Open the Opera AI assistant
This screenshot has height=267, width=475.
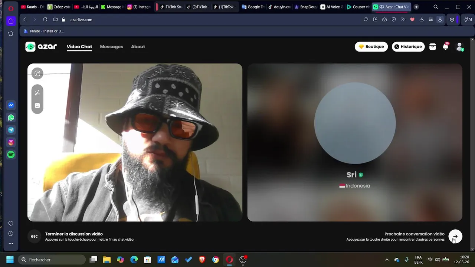tap(468, 20)
